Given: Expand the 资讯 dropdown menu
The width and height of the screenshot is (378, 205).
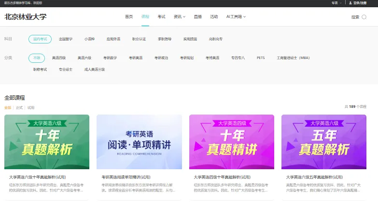Looking at the screenshot, I should [180, 17].
